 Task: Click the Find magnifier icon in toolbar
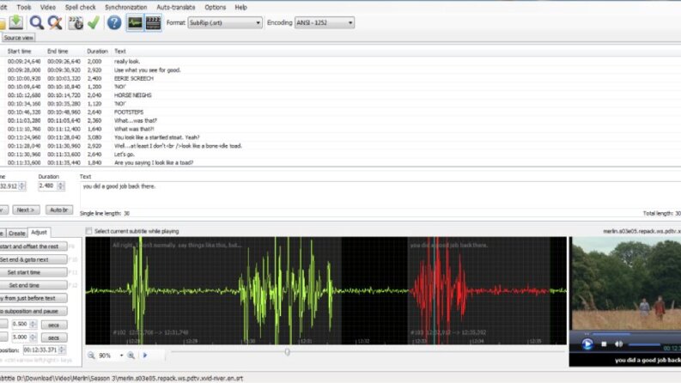36,22
